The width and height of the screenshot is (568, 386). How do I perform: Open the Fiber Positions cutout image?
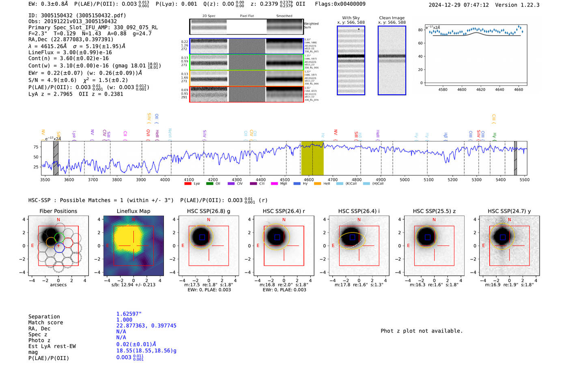58,245
